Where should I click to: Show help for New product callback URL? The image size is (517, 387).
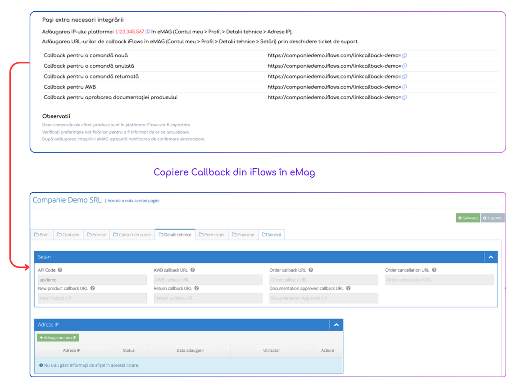pos(93,288)
